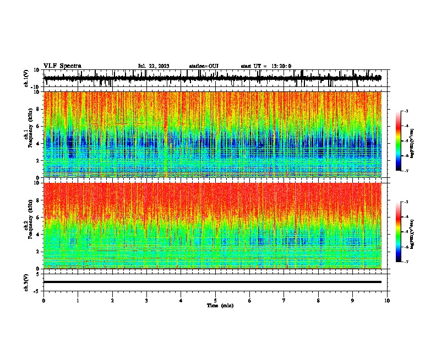
Task: Click inside the ch.2 spectrogram panel
Action: point(212,226)
